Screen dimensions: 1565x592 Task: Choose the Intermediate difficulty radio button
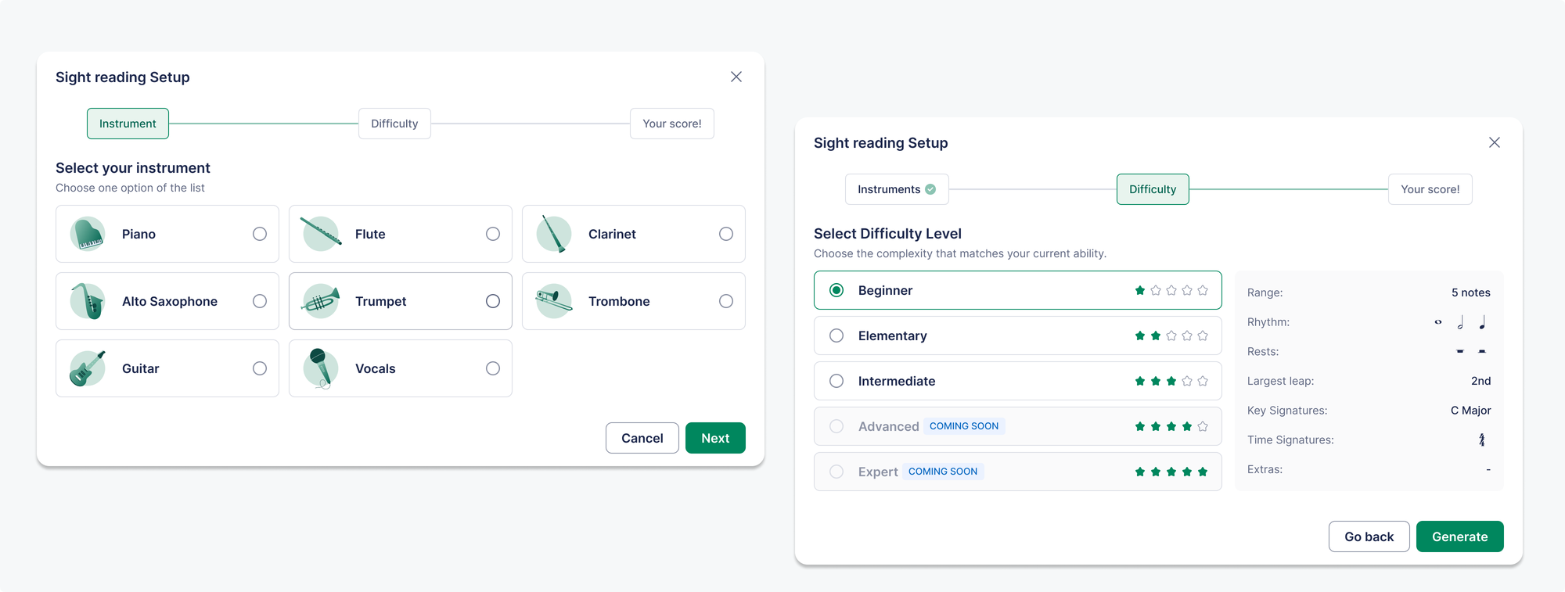(836, 381)
